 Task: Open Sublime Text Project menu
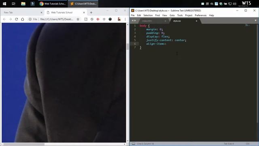pyautogui.click(x=189, y=15)
